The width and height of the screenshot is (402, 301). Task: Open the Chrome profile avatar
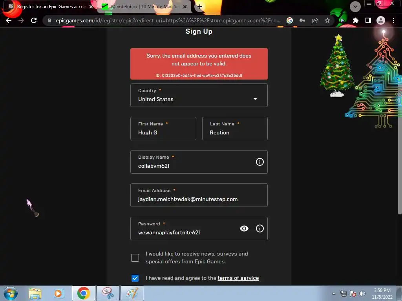381,20
